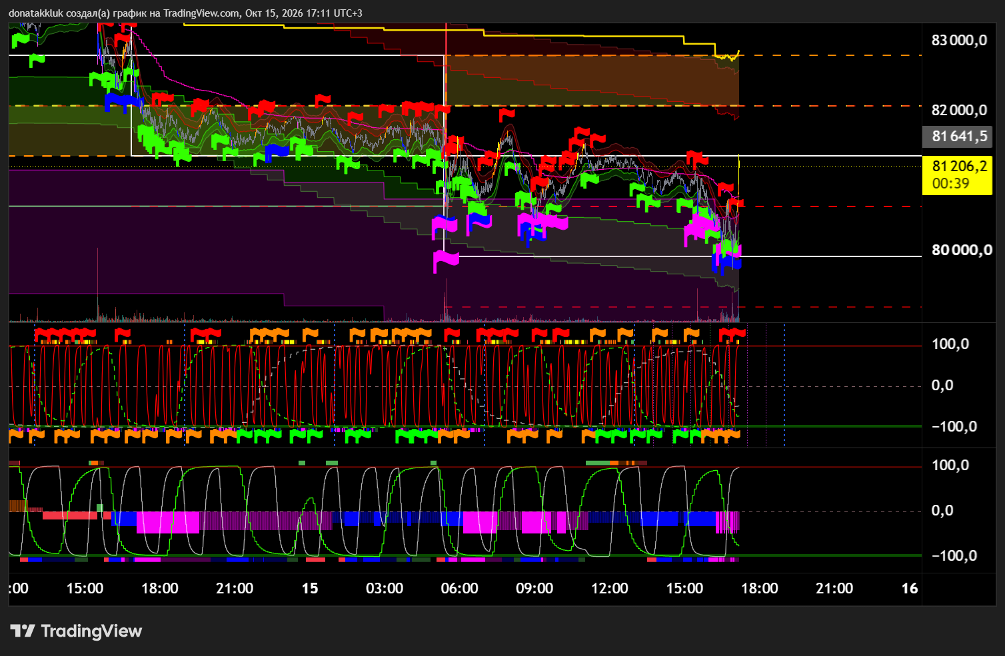Screen dimensions: 1005x656
Task: Click the 12:00 time axis label
Action: [x=610, y=588]
